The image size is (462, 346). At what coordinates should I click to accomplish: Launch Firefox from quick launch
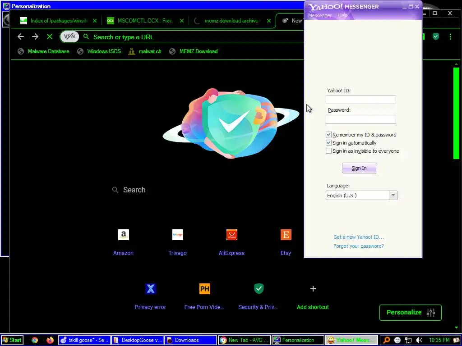coord(50,340)
